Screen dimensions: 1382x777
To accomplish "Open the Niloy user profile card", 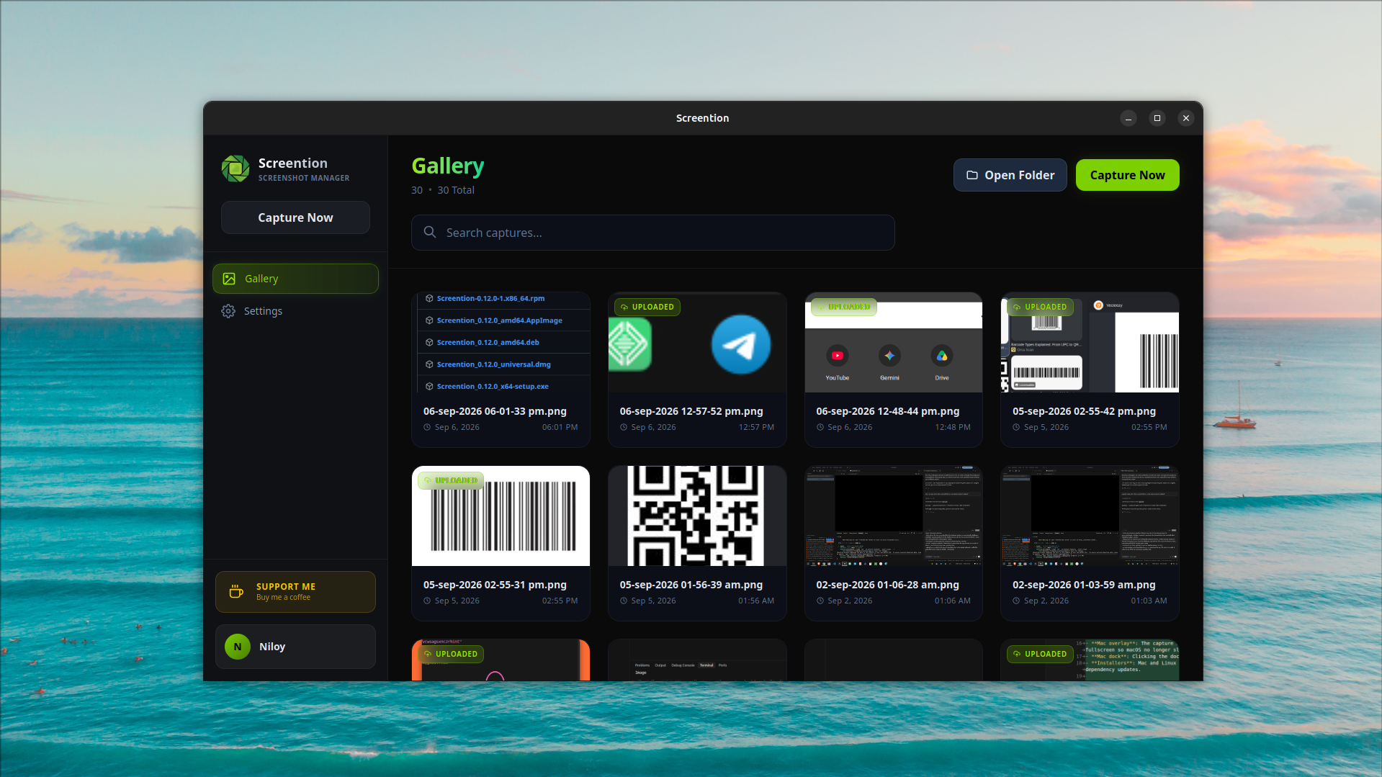I will [295, 647].
